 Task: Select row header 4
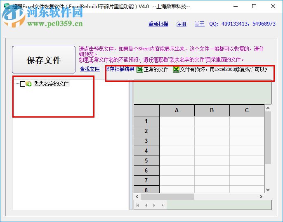click(x=146, y=151)
